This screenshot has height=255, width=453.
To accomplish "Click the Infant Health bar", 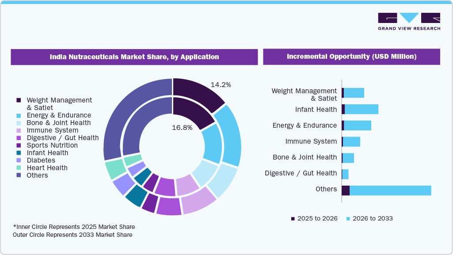I will point(360,109).
